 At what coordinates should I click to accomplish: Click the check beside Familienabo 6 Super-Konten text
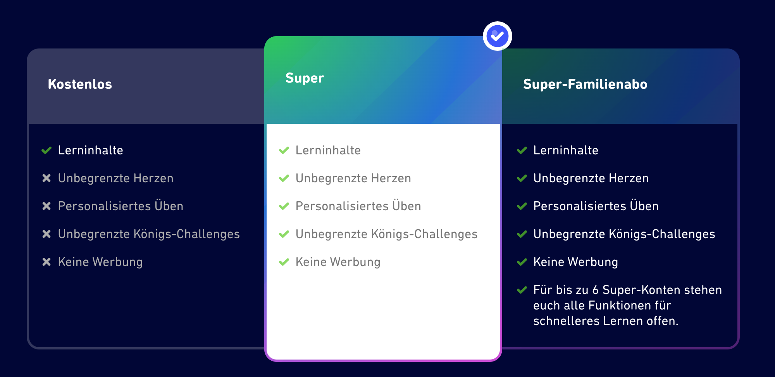tap(522, 290)
